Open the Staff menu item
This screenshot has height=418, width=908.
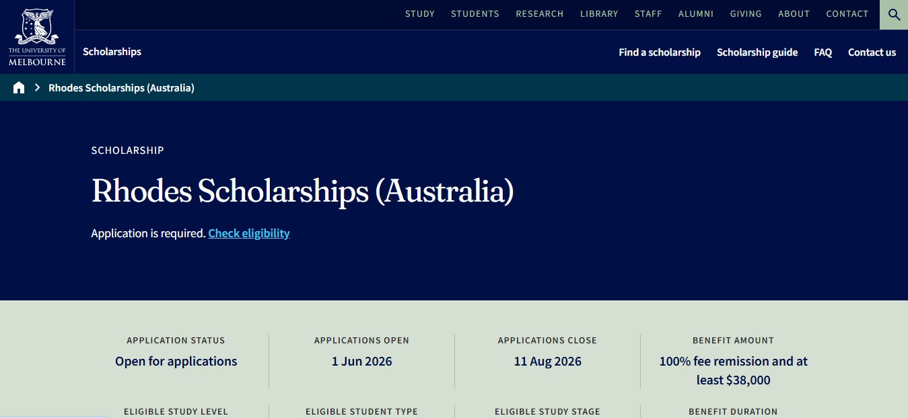[648, 14]
